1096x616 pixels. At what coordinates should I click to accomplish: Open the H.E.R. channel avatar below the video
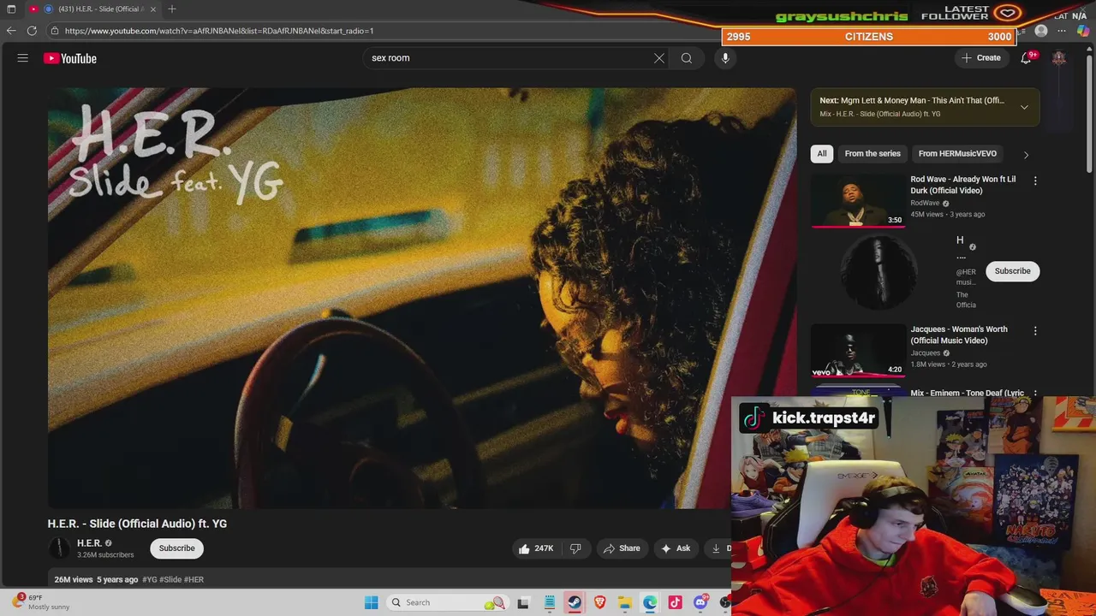click(59, 548)
